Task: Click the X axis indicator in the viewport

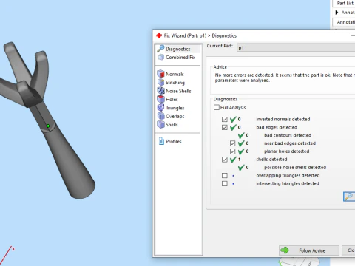Action: 13,249
